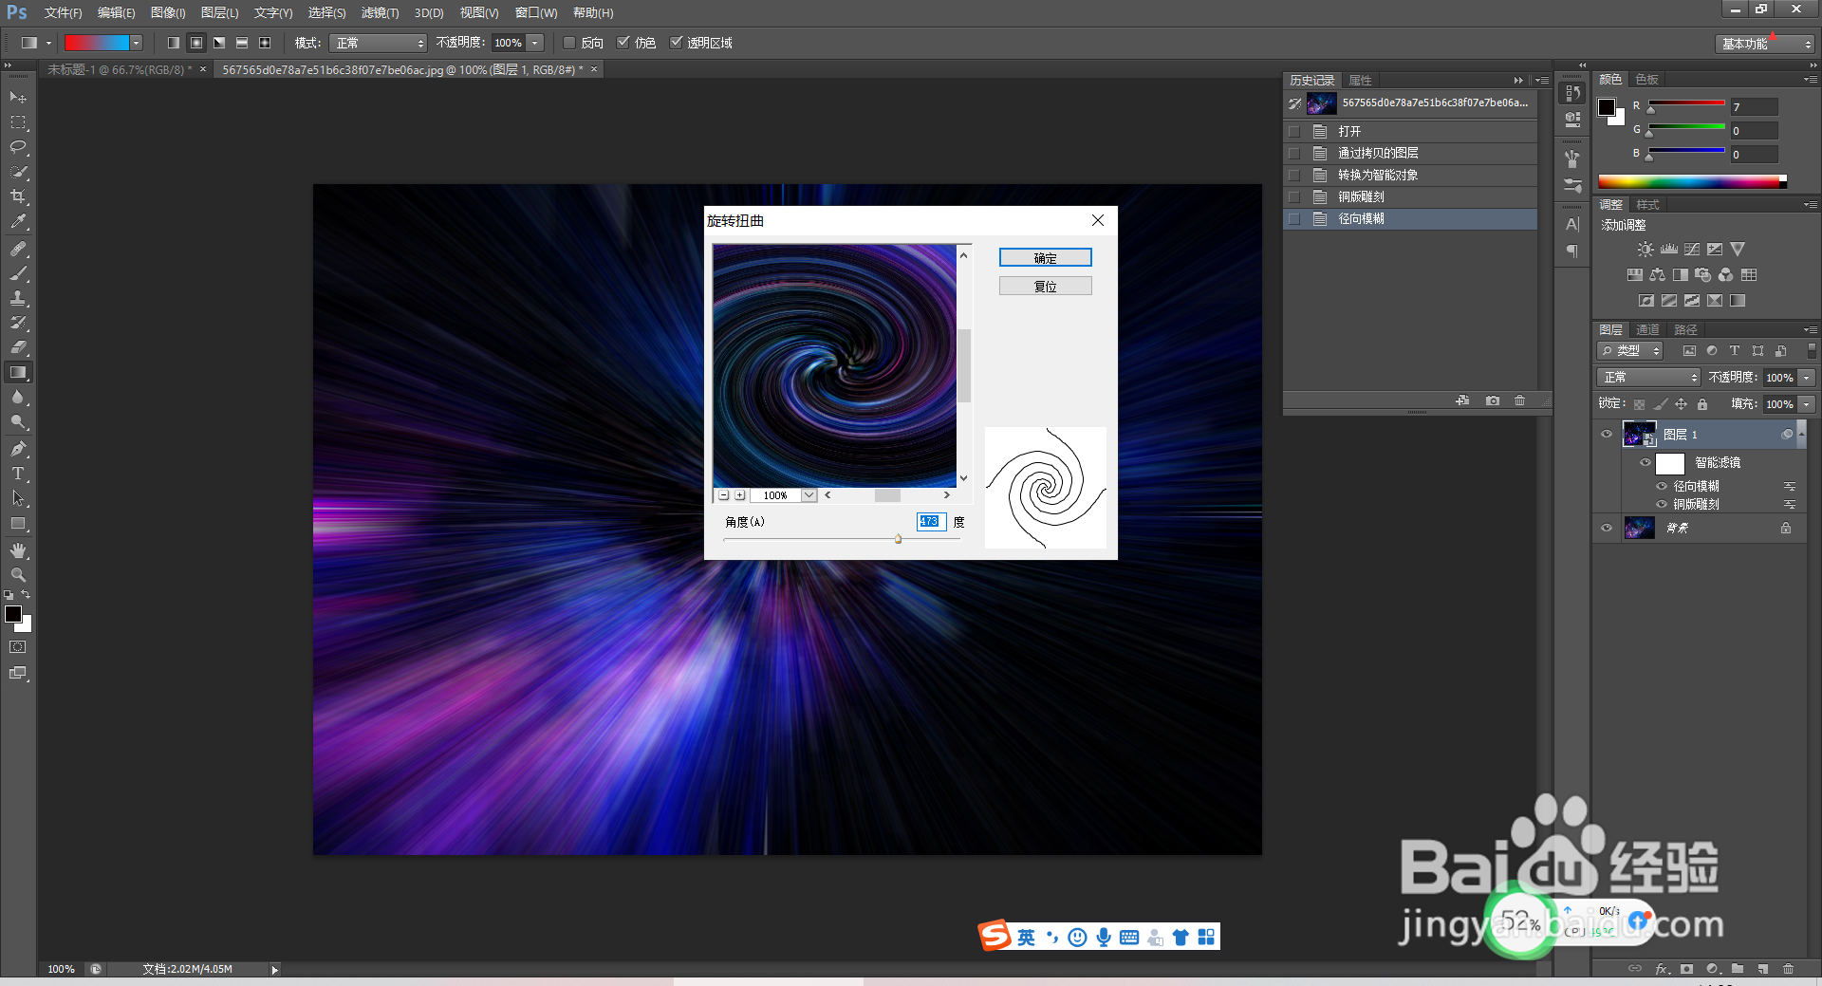
Task: Toggle 径向模糊 filter visibility eye
Action: pyautogui.click(x=1662, y=486)
